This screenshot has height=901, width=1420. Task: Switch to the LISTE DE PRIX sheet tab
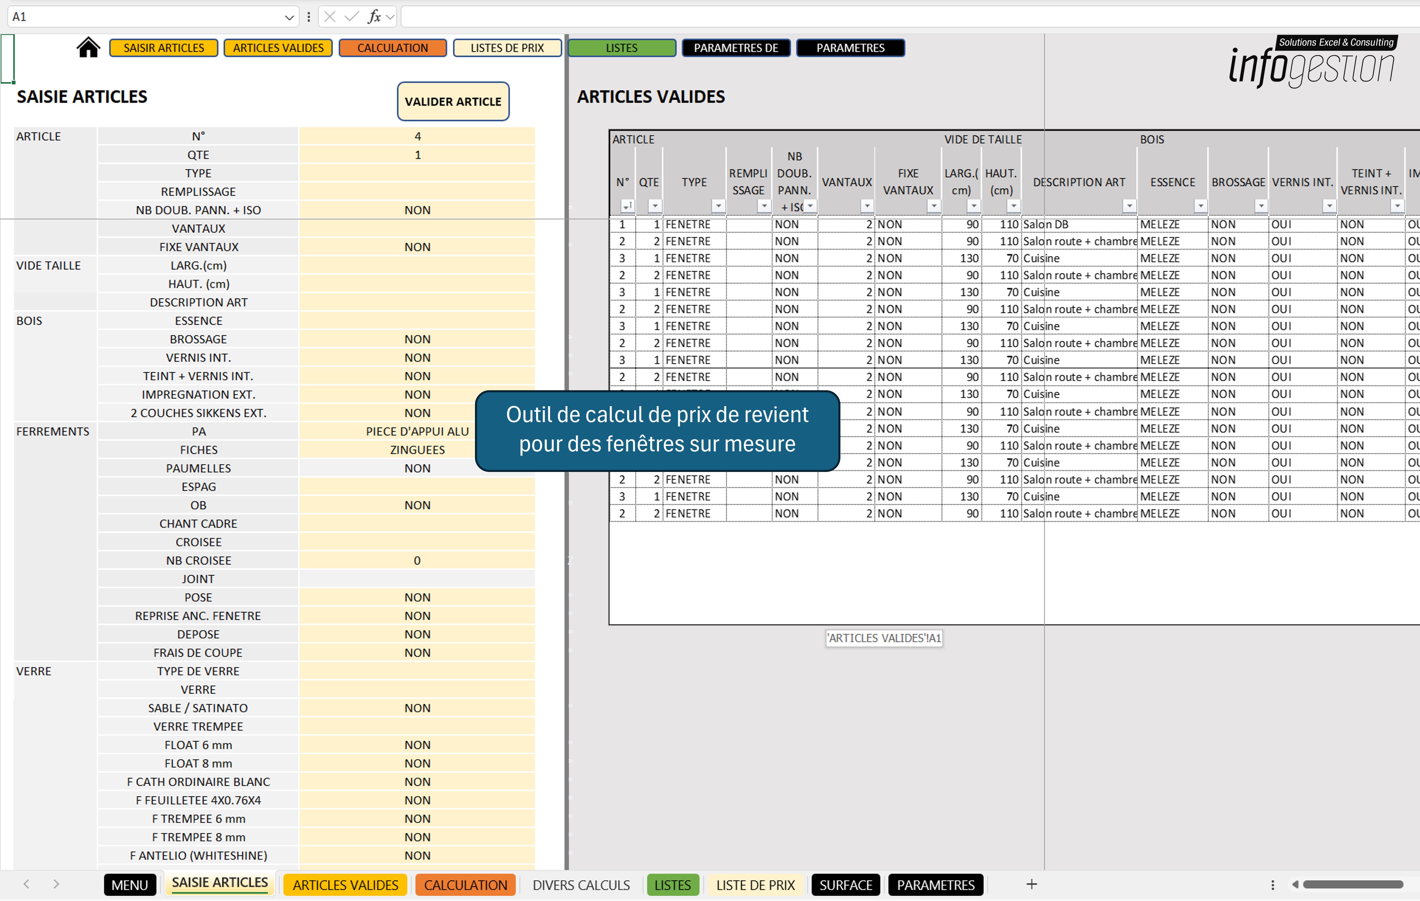pyautogui.click(x=755, y=884)
